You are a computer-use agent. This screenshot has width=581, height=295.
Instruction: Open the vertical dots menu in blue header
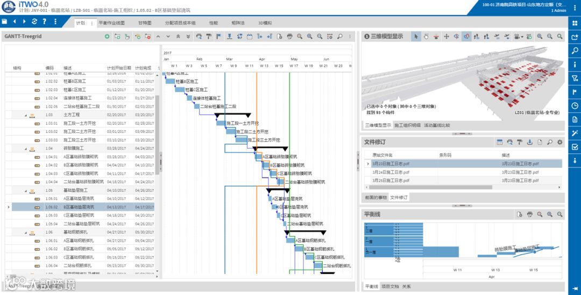coord(55,22)
